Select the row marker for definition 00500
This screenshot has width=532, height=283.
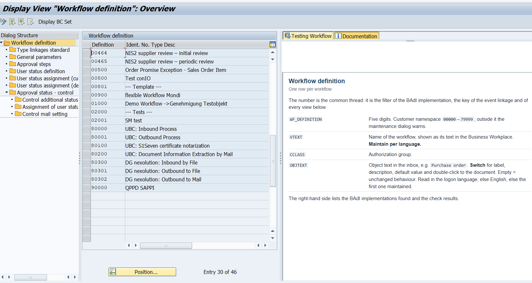coord(86,70)
